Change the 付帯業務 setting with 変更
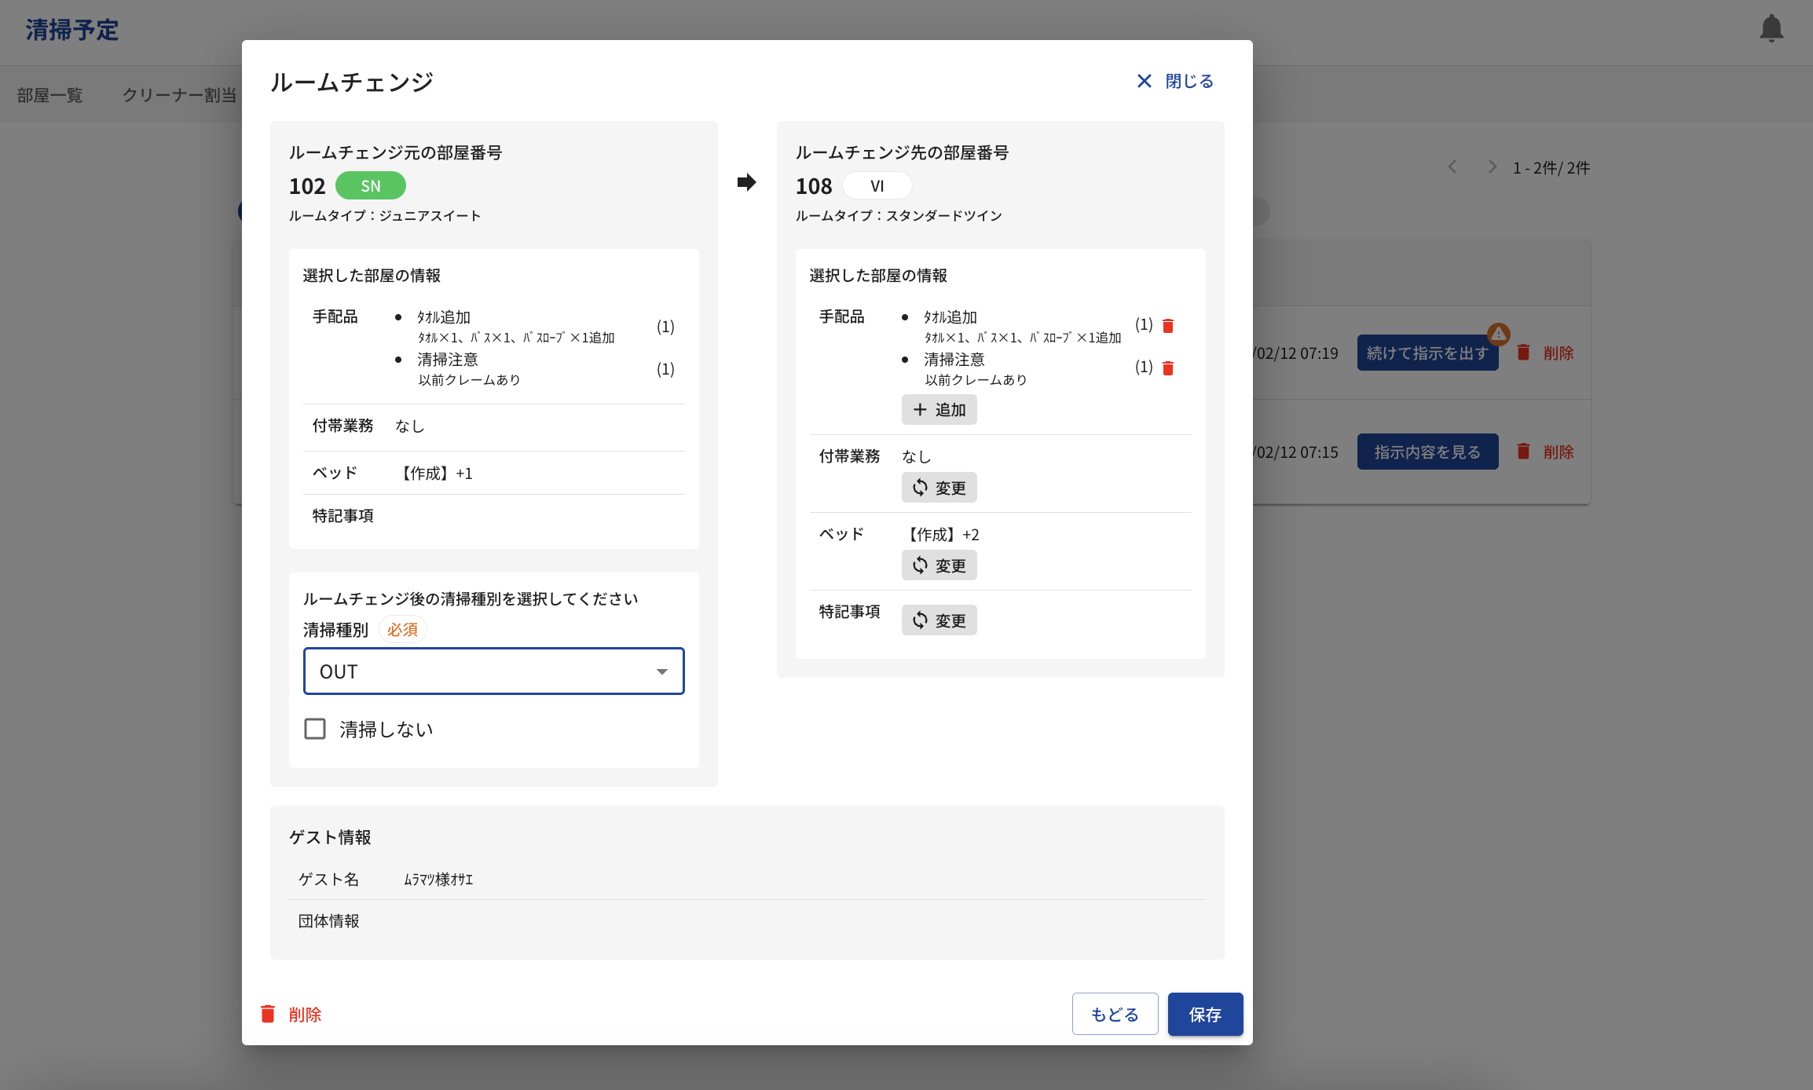This screenshot has height=1090, width=1813. tap(939, 488)
